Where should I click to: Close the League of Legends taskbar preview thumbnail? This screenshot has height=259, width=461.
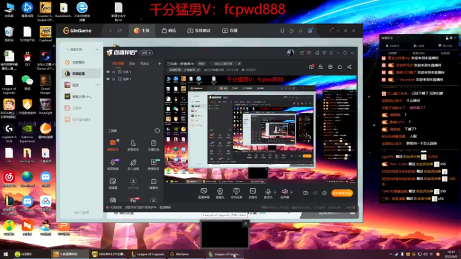pyautogui.click(x=246, y=224)
